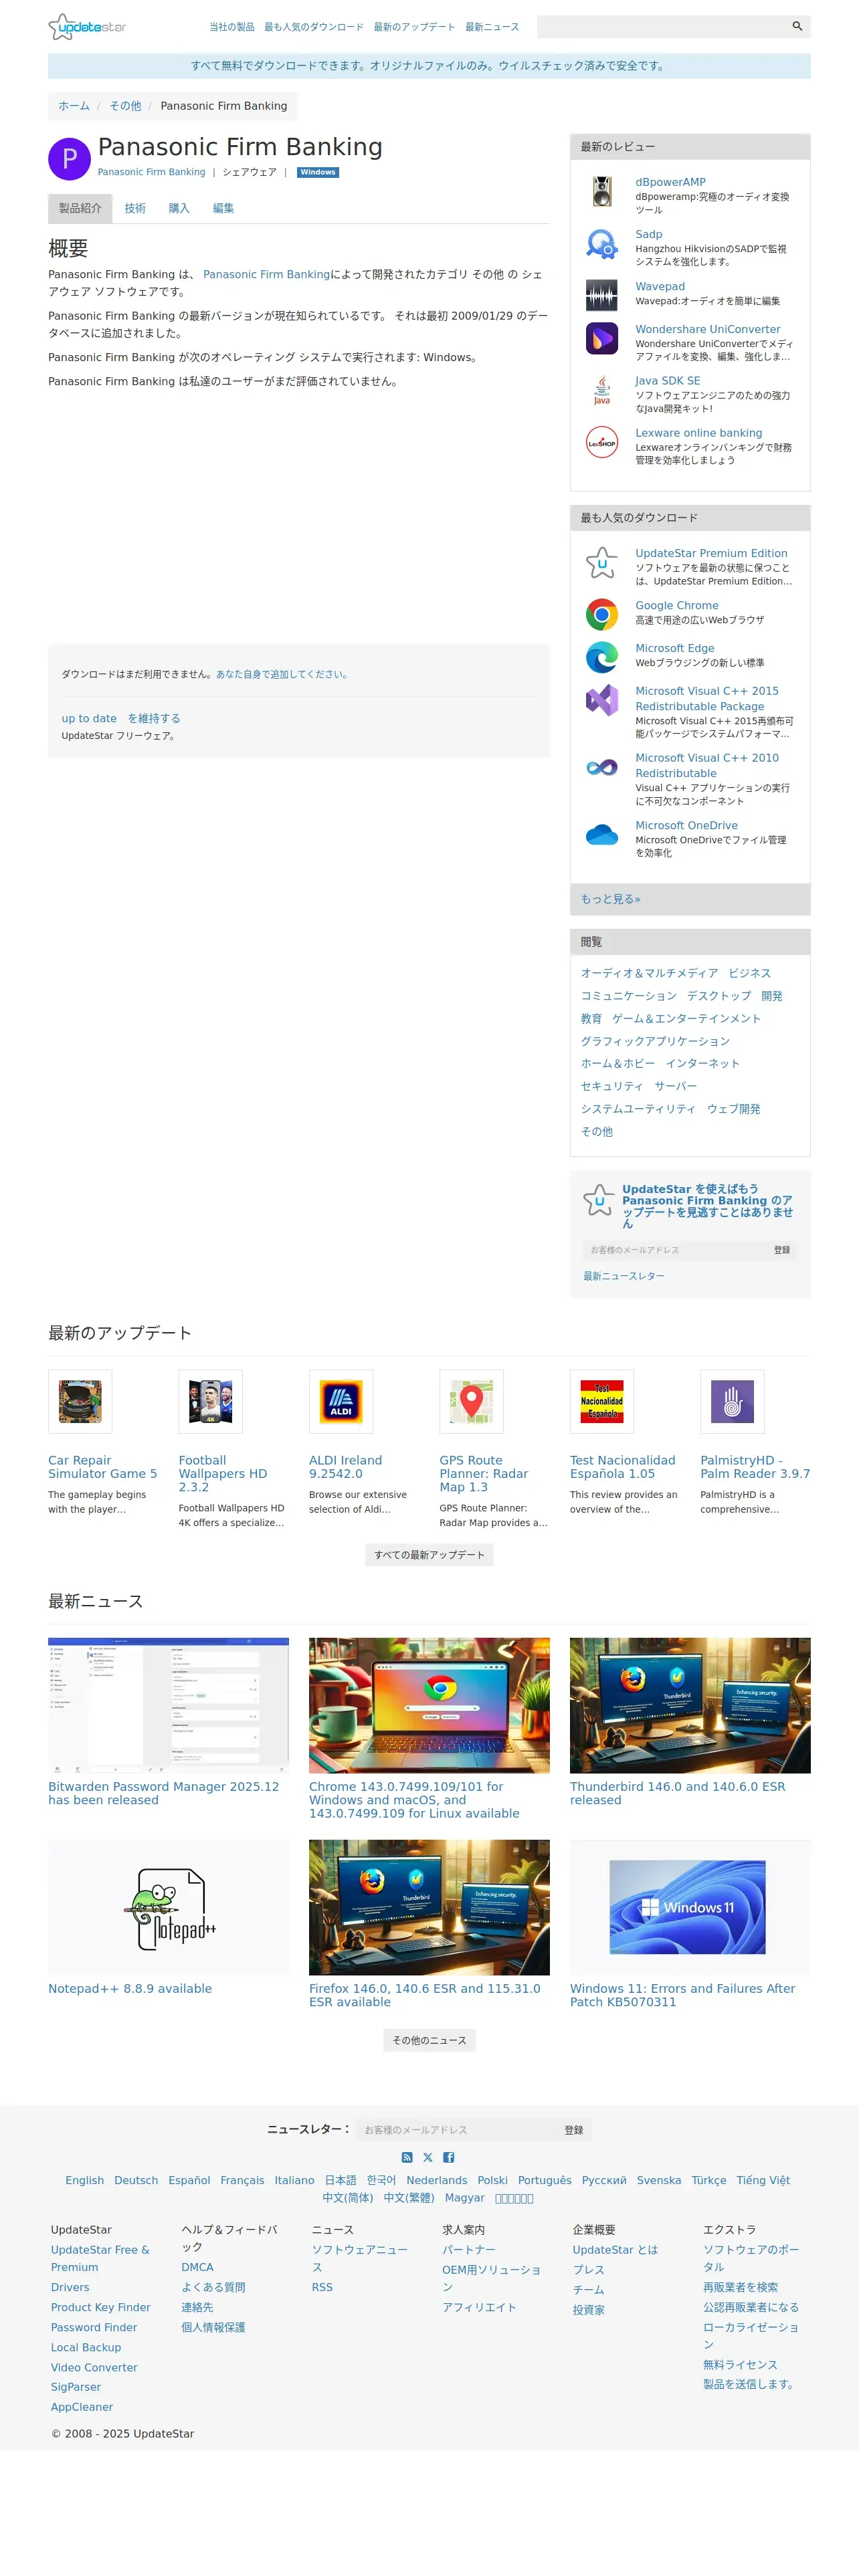Open PalmistryHD palm reader thumbnail
The height and width of the screenshot is (2576, 859).
pyautogui.click(x=733, y=1401)
